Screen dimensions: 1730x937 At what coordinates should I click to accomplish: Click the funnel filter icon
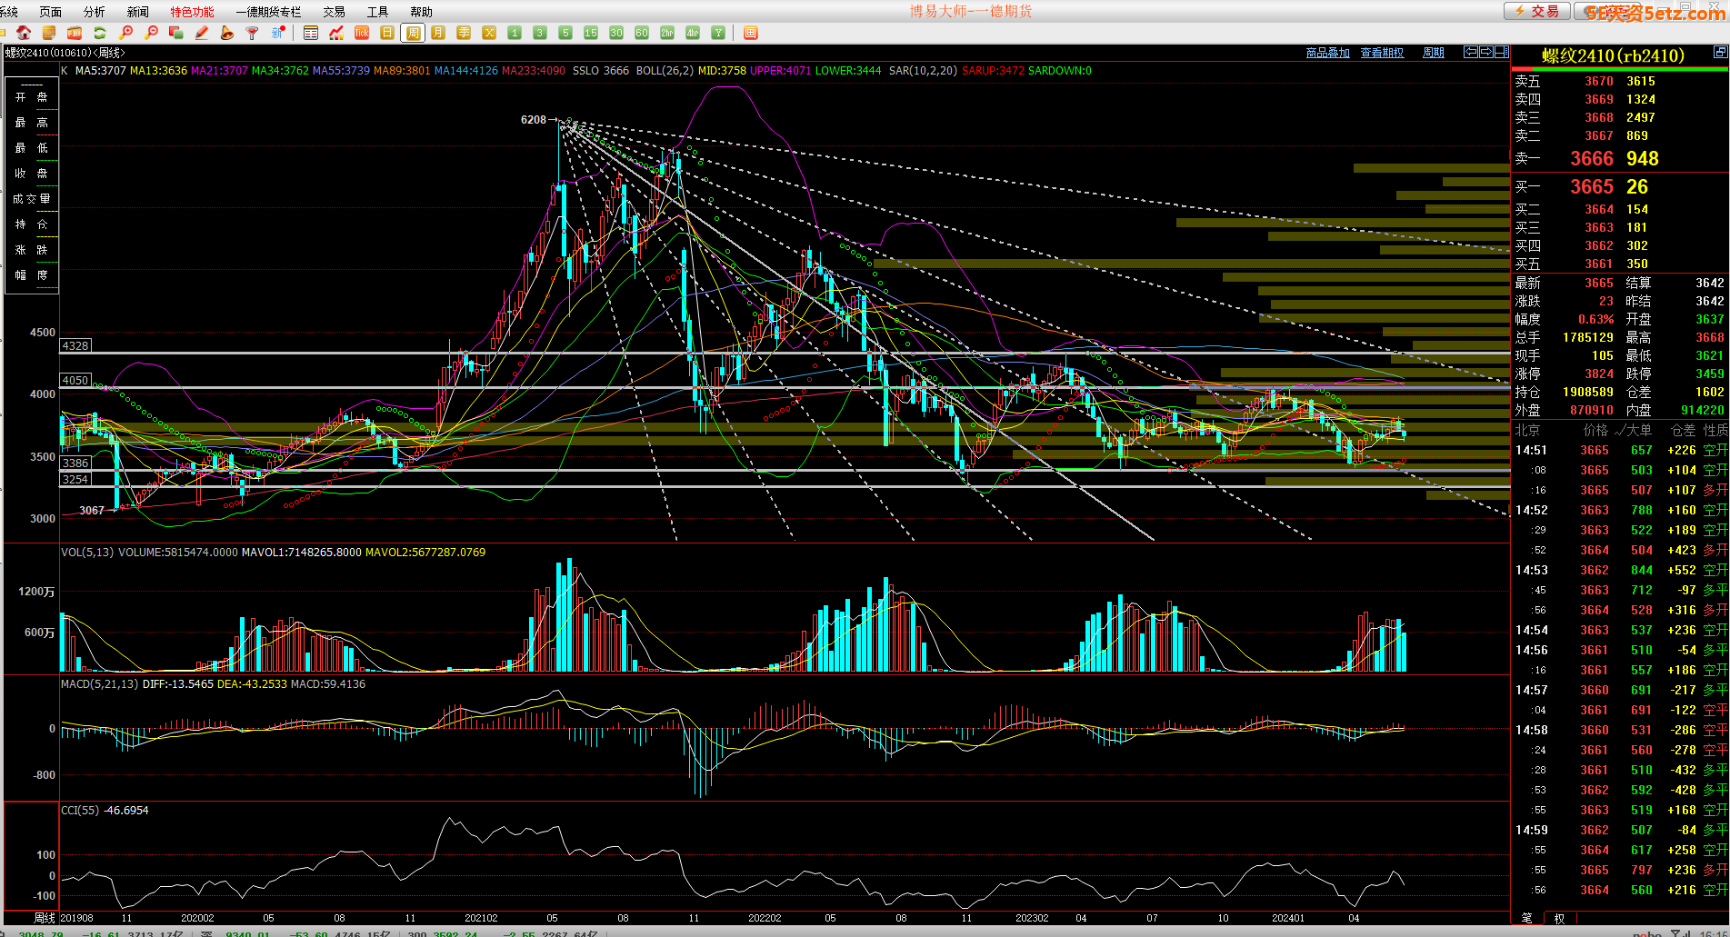253,33
